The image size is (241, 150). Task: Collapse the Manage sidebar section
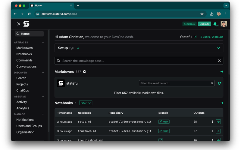(x=43, y=114)
